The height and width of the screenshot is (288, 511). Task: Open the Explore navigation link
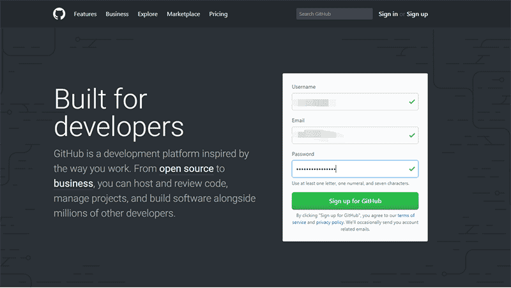click(x=148, y=14)
